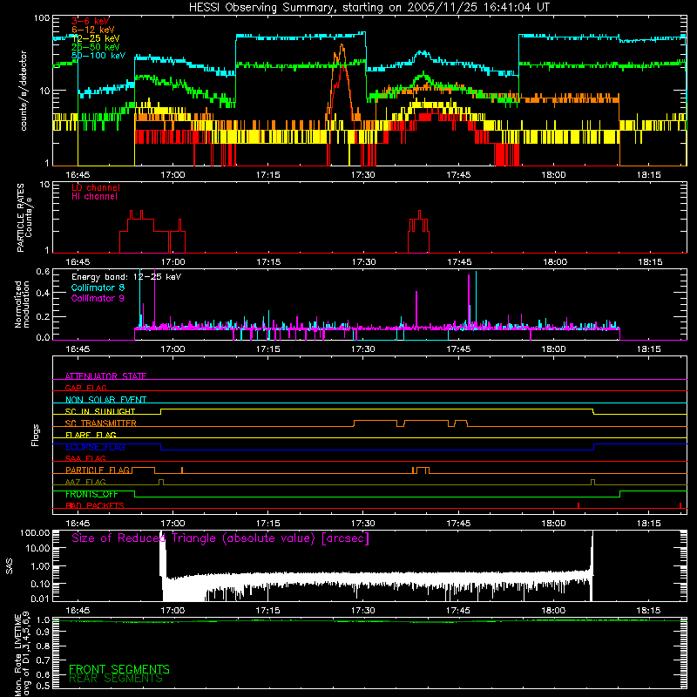Select the PARTICLE FLAG label

click(98, 470)
